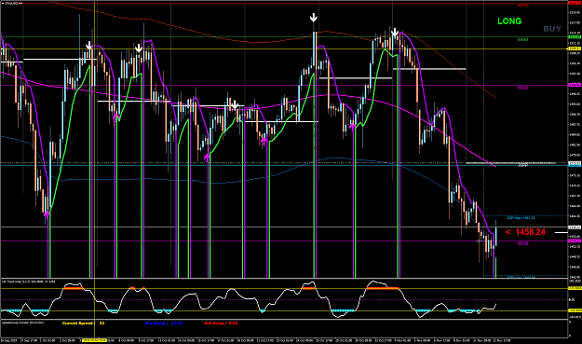Click the yellow highlighted date on time axis
This screenshot has height=344, width=582.
(x=94, y=340)
